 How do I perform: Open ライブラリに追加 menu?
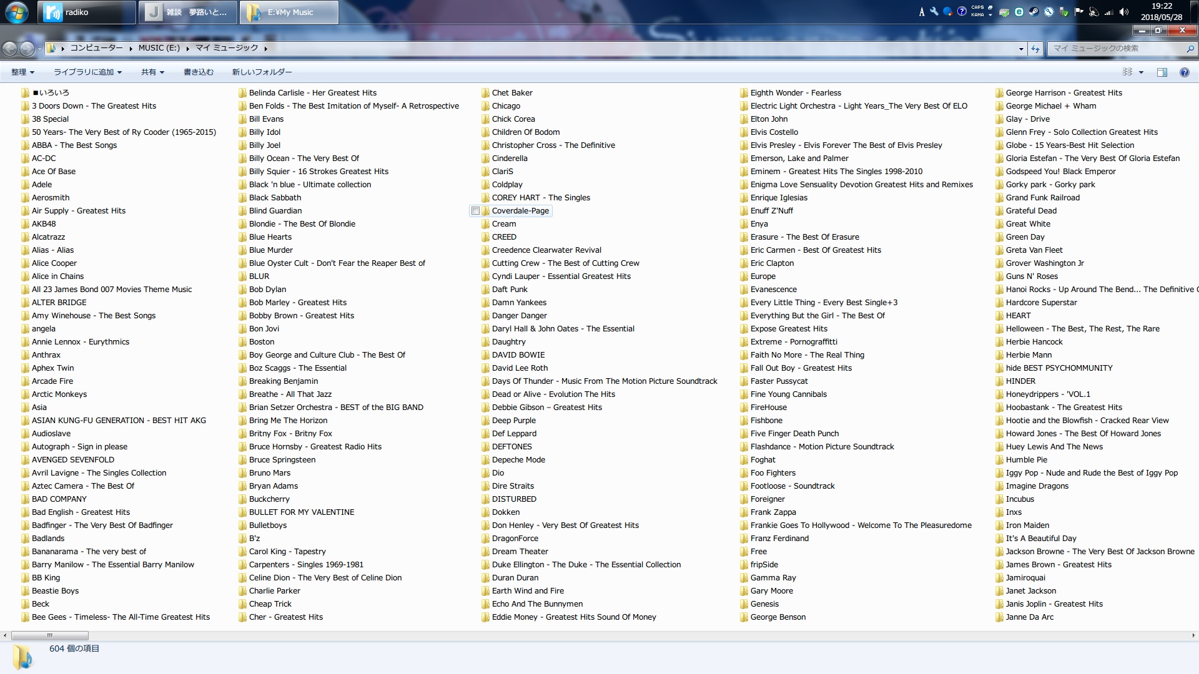tap(87, 72)
